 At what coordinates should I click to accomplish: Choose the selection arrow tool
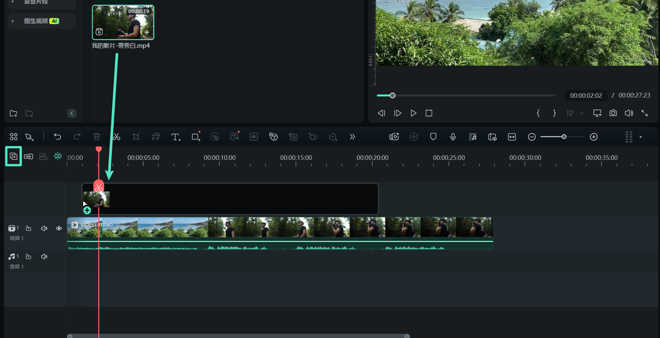[29, 137]
